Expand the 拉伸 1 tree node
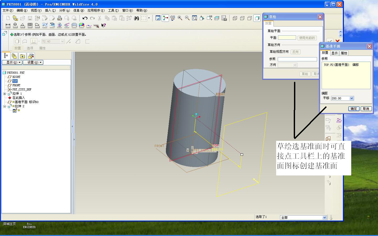 (x=4, y=94)
